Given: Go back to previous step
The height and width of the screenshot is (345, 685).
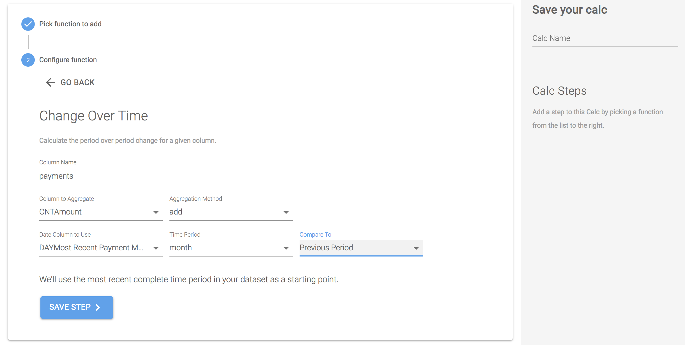Looking at the screenshot, I should click(x=70, y=82).
